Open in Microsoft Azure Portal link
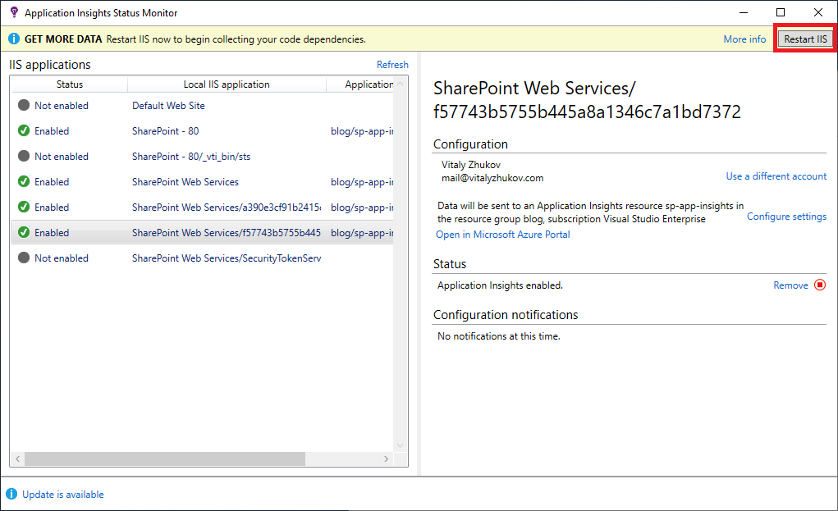This screenshot has width=838, height=511. [503, 235]
